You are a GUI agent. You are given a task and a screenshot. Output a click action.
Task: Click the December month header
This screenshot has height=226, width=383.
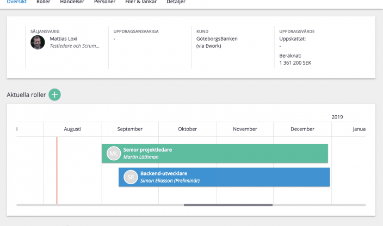(302, 129)
